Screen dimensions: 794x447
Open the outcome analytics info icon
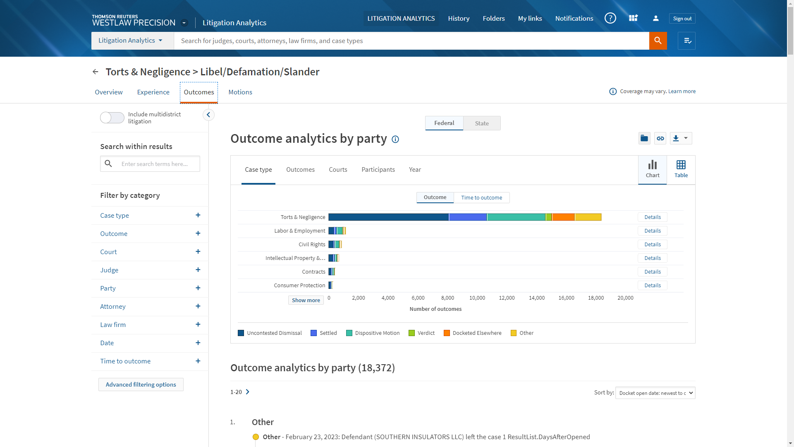pyautogui.click(x=395, y=139)
